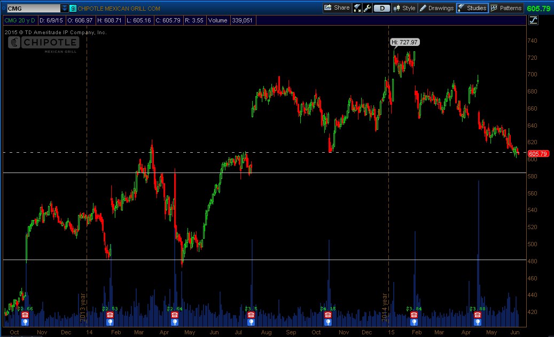Click the 2013 year marker label
The height and width of the screenshot is (337, 554).
tap(83, 307)
